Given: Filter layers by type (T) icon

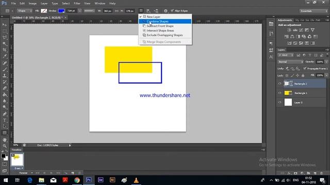Looking at the screenshot, I should (x=310, y=55).
